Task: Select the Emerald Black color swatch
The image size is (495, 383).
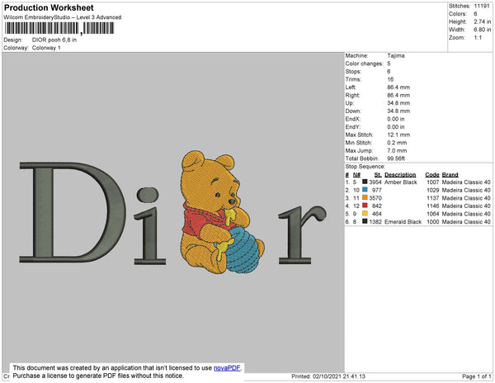Action: (365, 221)
